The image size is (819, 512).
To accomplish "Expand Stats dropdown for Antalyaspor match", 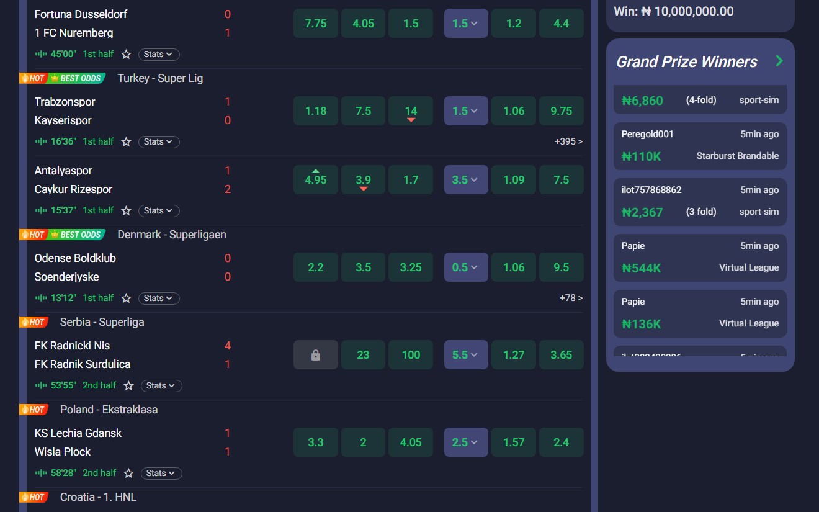I will (x=159, y=211).
